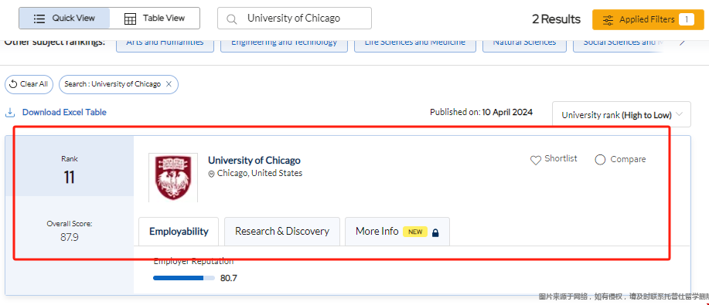Clear All filters
The height and width of the screenshot is (305, 709).
pyautogui.click(x=29, y=84)
